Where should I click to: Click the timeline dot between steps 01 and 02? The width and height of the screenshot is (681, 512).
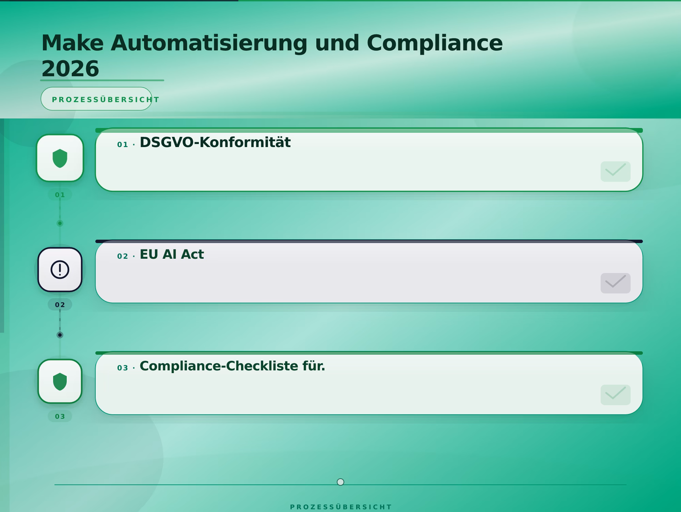pos(60,223)
